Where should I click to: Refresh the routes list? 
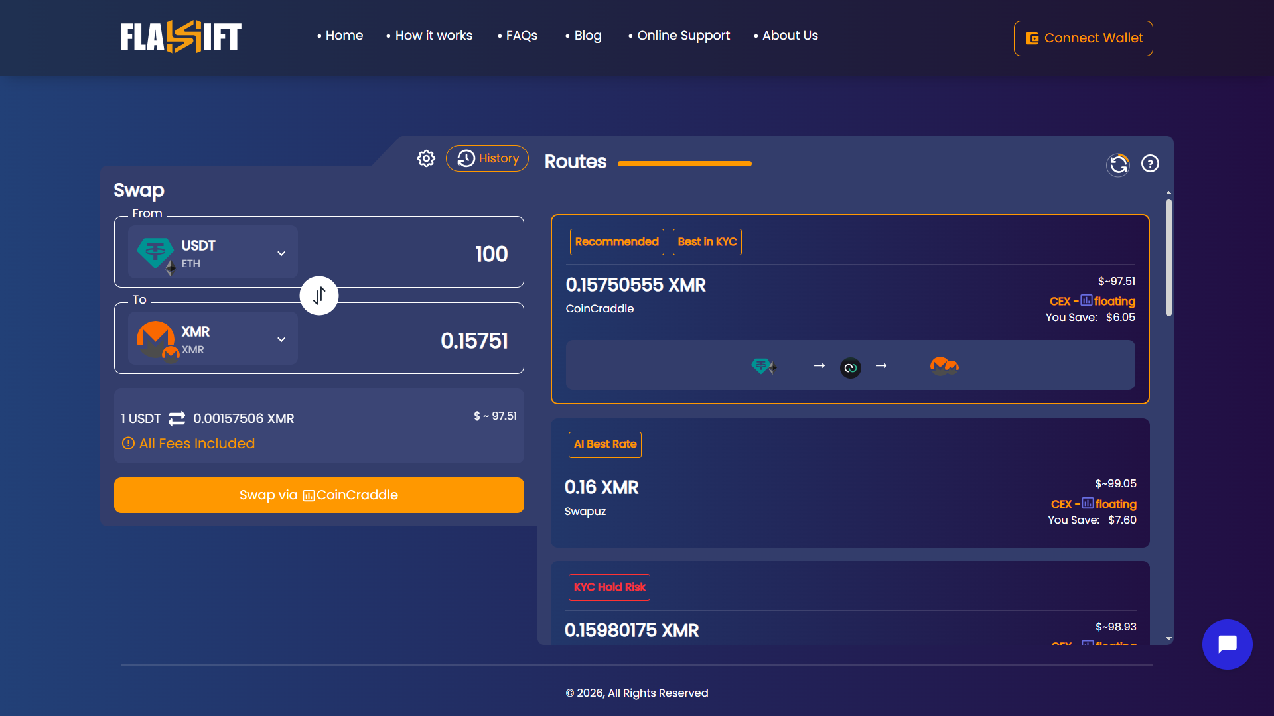pos(1119,164)
